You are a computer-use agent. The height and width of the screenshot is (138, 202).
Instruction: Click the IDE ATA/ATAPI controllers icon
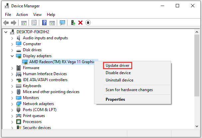(19, 80)
